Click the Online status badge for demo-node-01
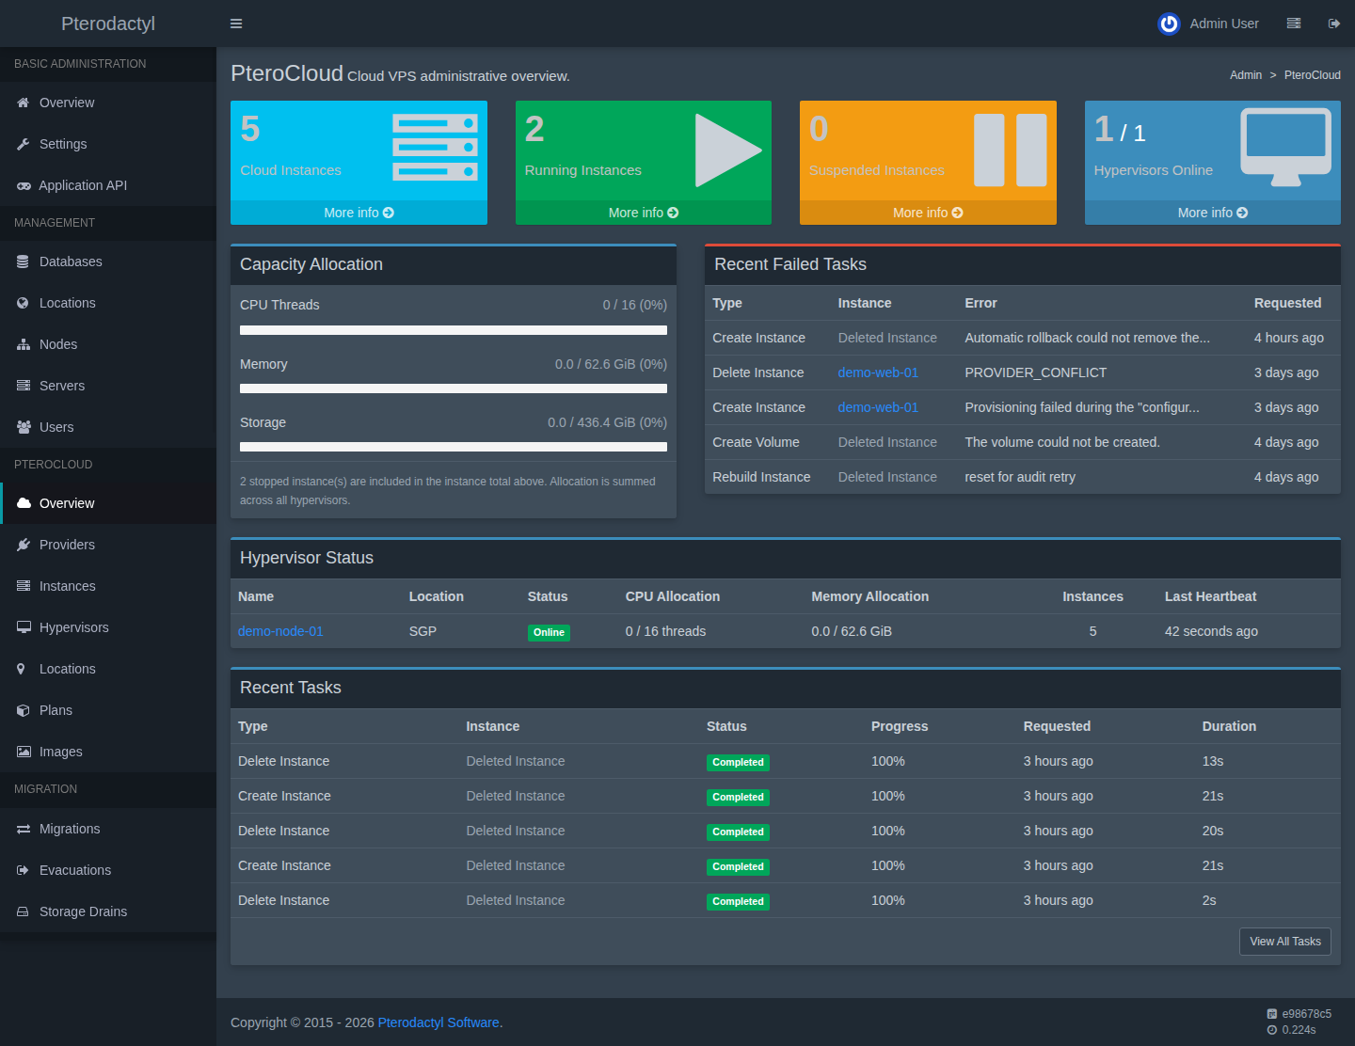This screenshot has width=1355, height=1046. 549,632
